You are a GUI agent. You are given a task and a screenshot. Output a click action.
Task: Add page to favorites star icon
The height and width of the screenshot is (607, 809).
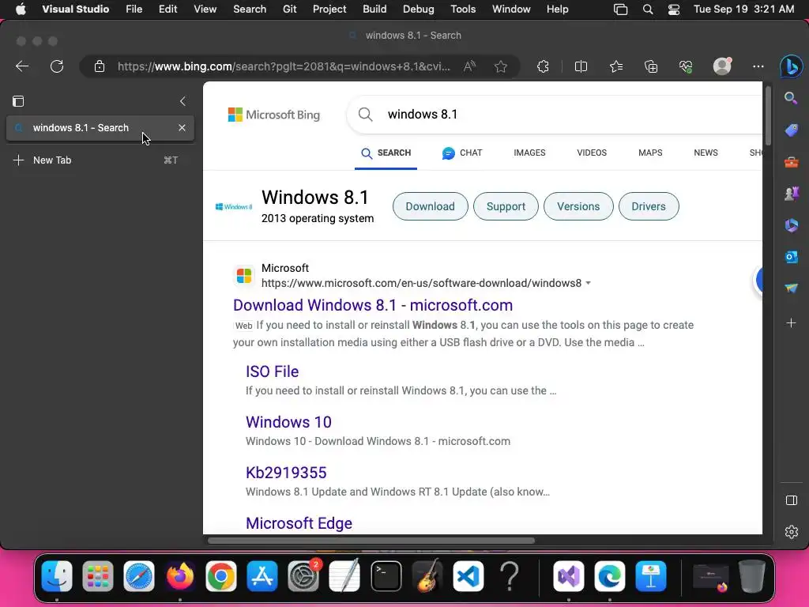pyautogui.click(x=500, y=66)
